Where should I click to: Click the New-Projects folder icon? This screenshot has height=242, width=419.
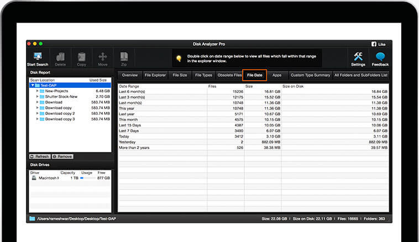[x=42, y=91]
